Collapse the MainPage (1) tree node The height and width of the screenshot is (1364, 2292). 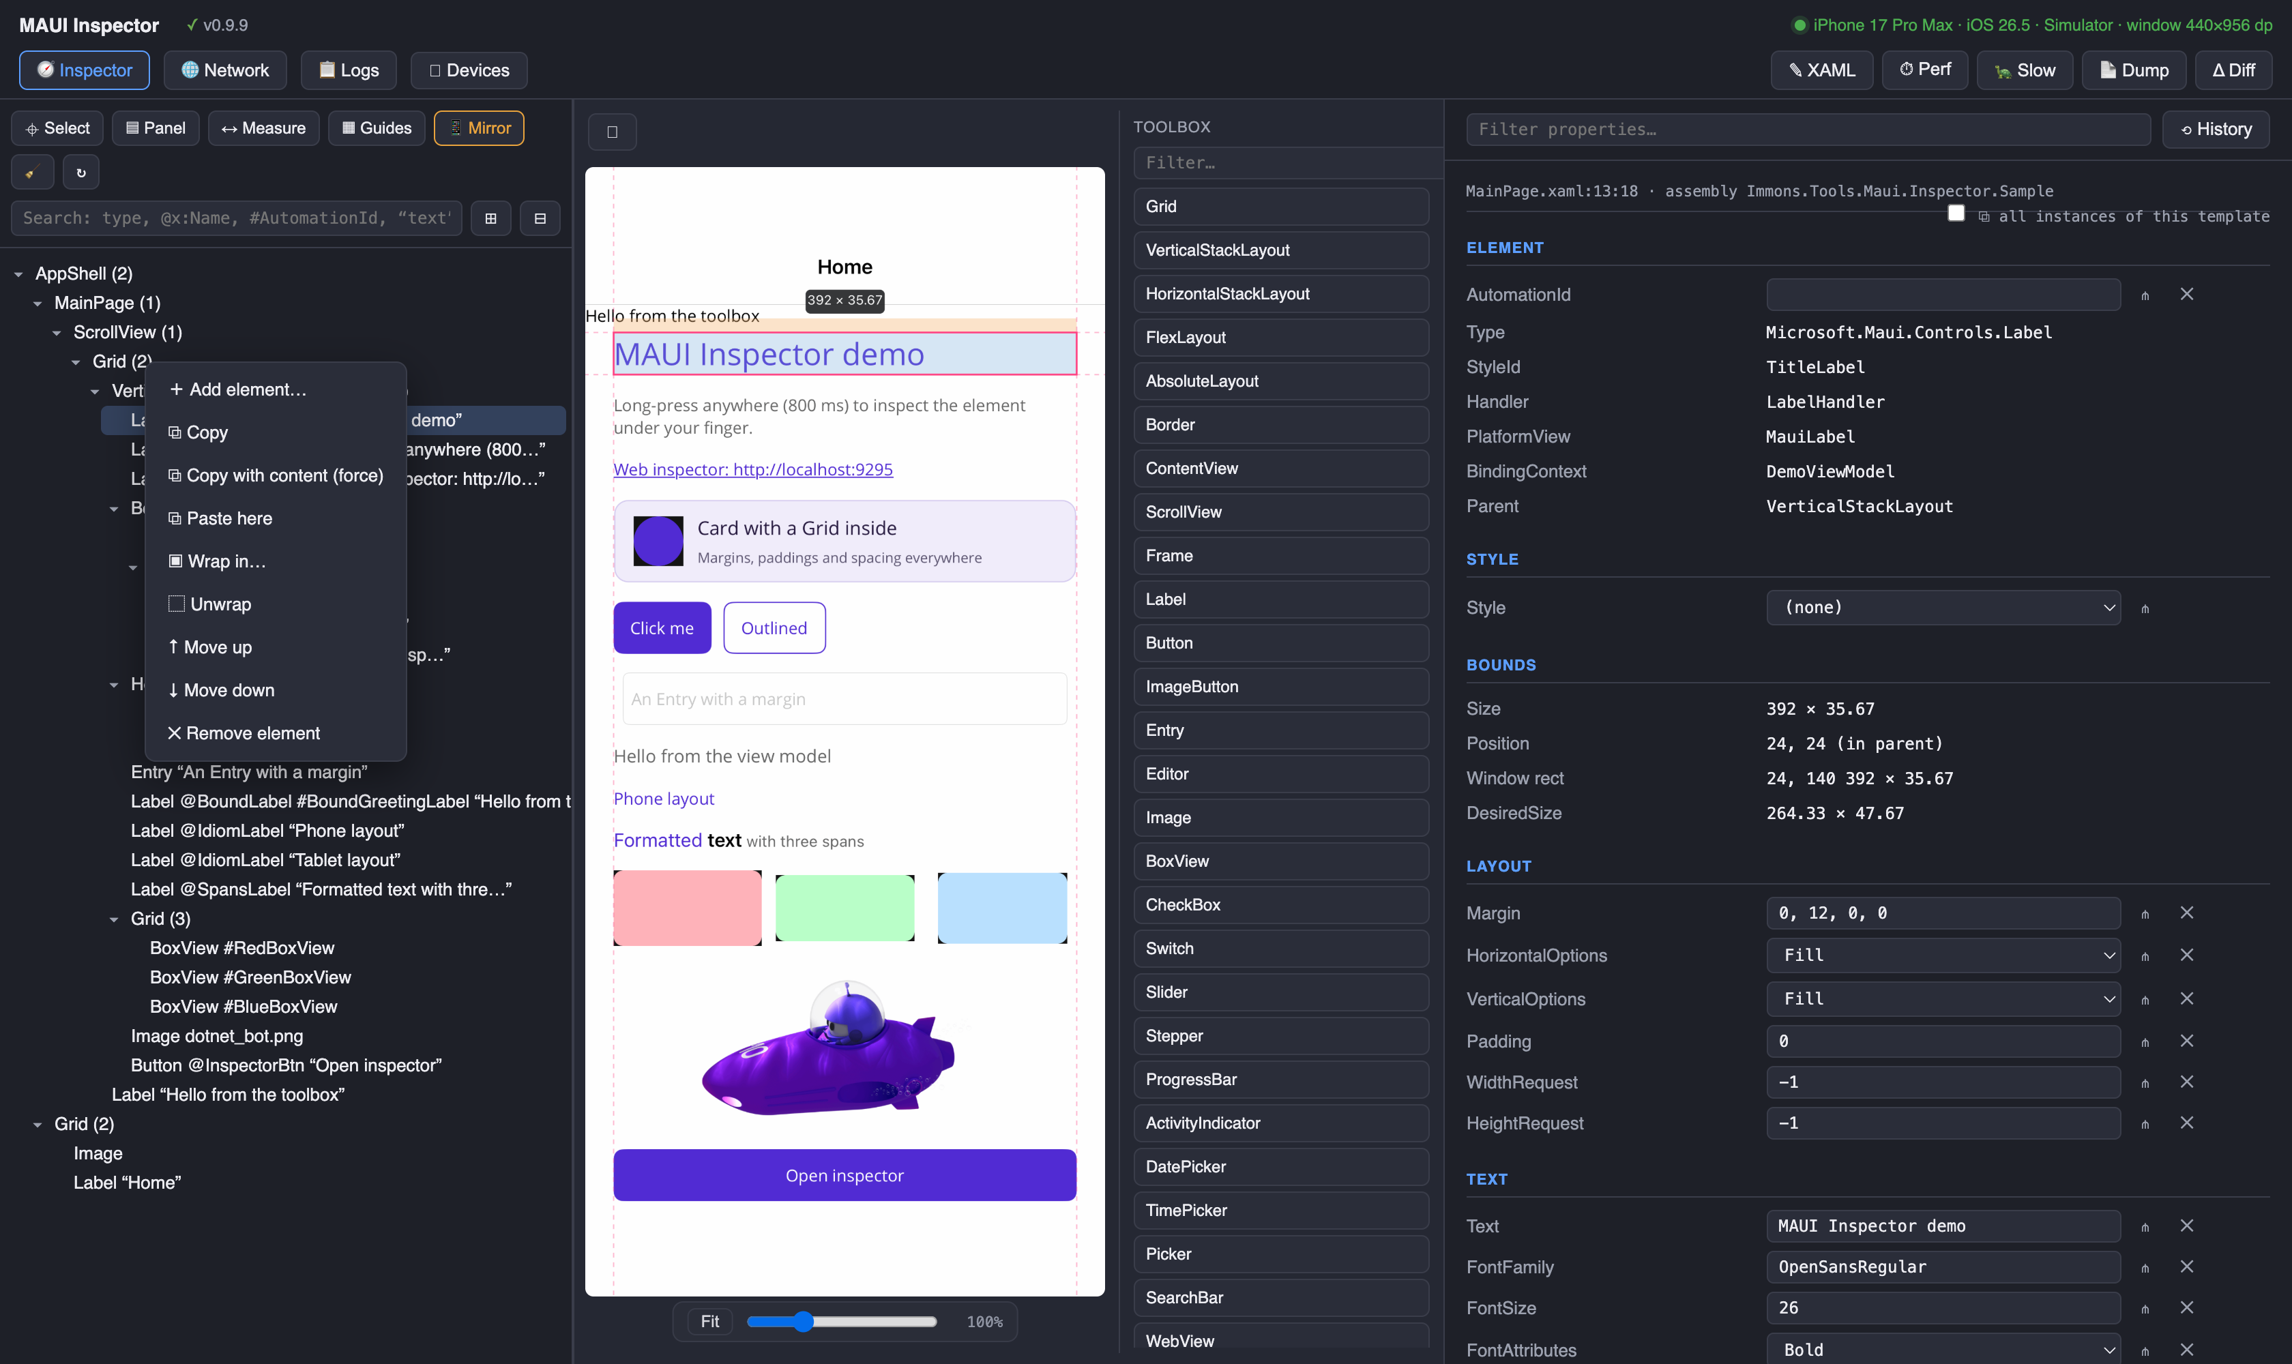(x=38, y=303)
